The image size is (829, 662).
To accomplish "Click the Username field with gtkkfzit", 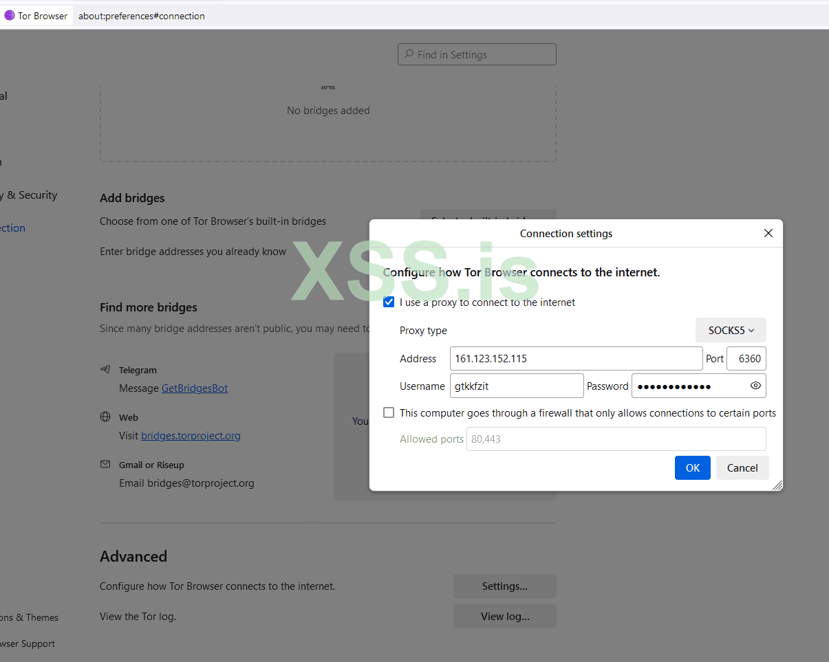I will [x=517, y=386].
